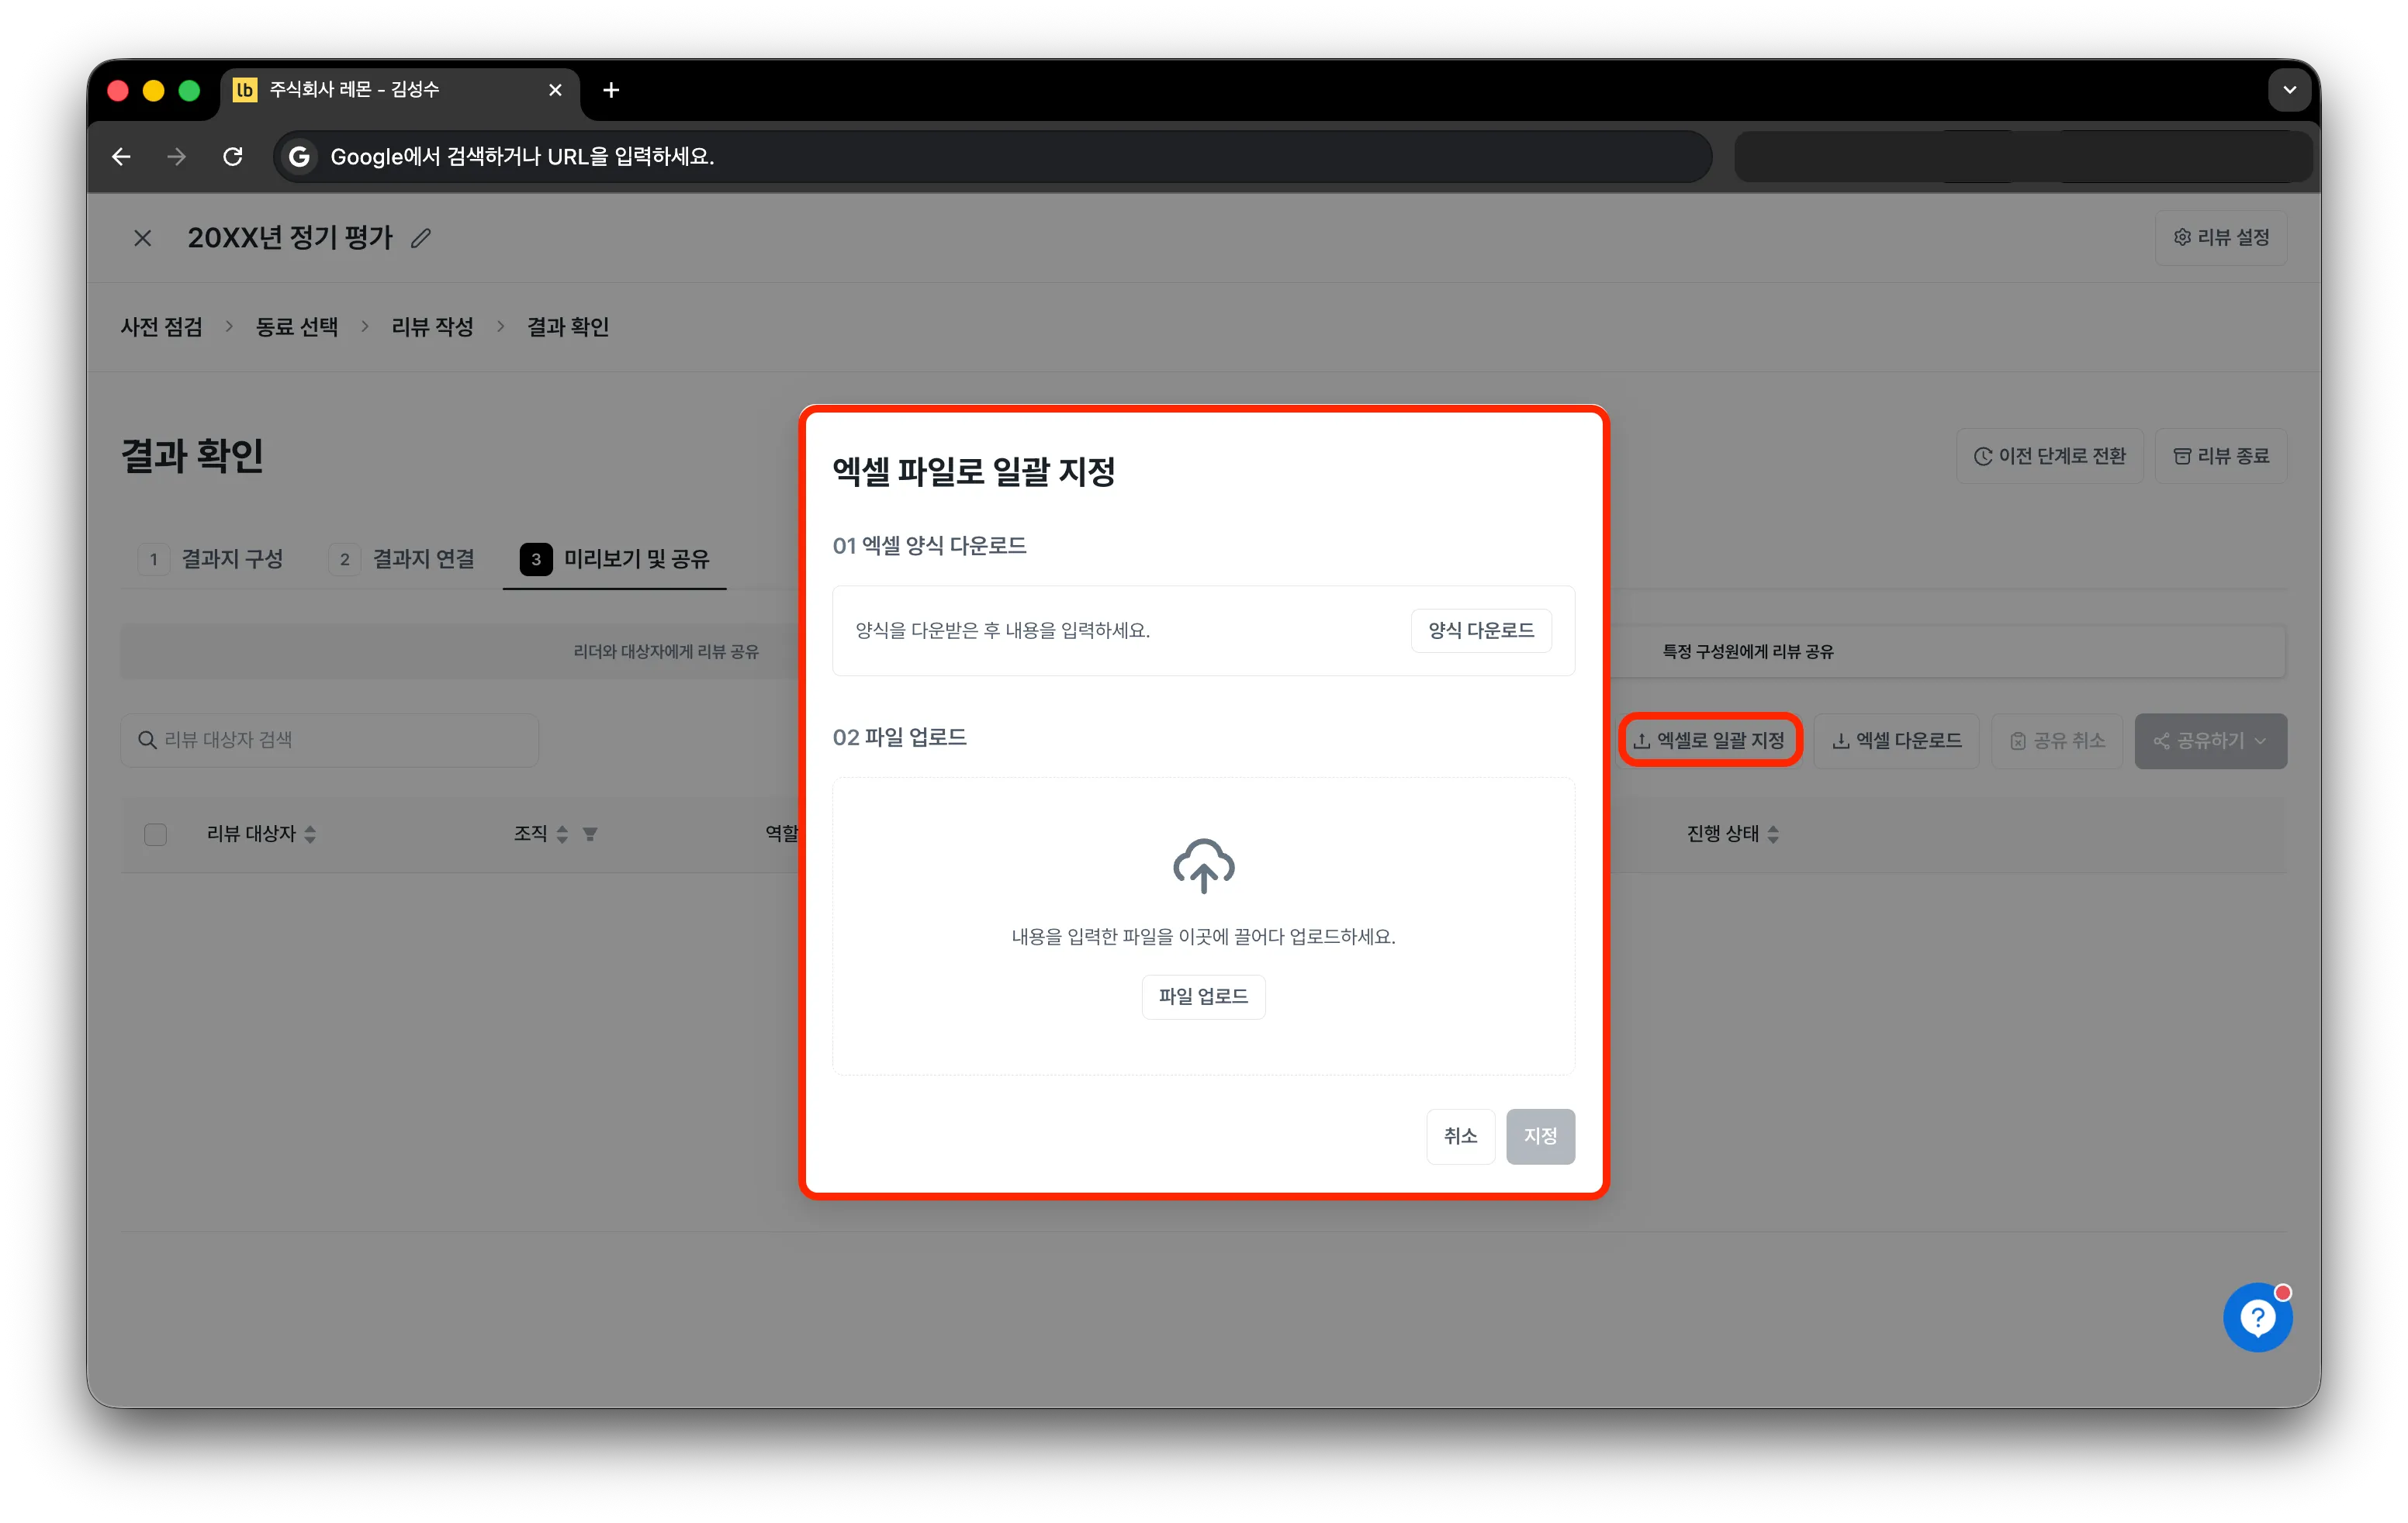Click 리뷰 종료 button
The height and width of the screenshot is (1523, 2408).
pyautogui.click(x=2221, y=457)
